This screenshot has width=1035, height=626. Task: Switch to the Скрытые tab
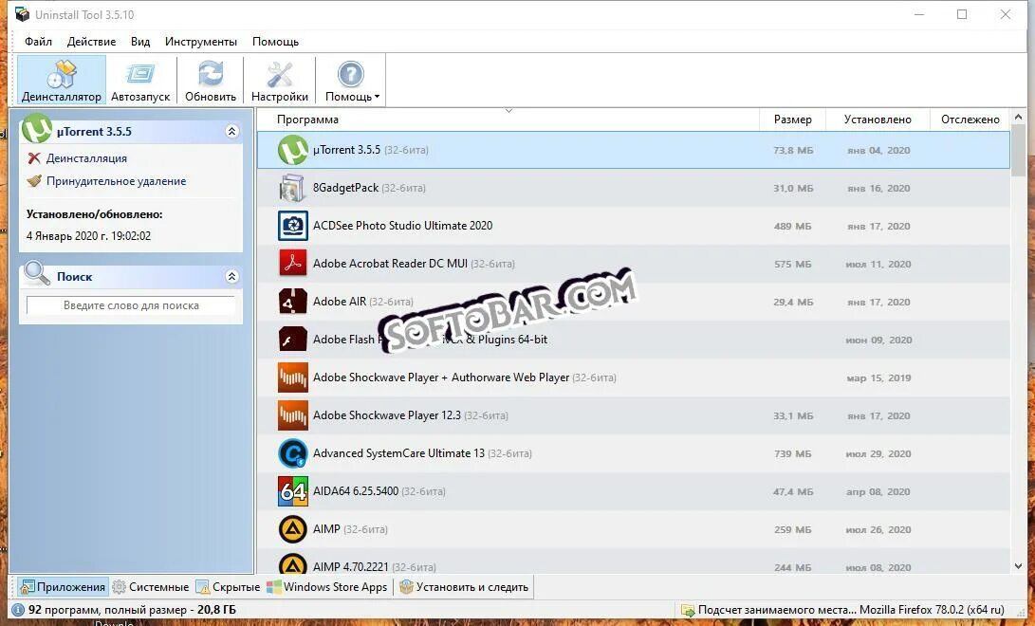(229, 587)
